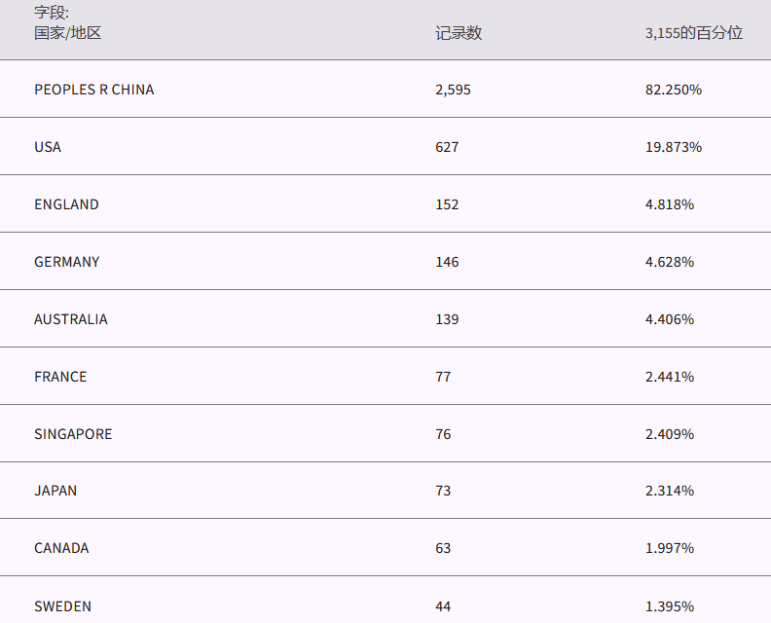Click the SWEDEN country entry
This screenshot has width=771, height=623.
click(x=62, y=606)
